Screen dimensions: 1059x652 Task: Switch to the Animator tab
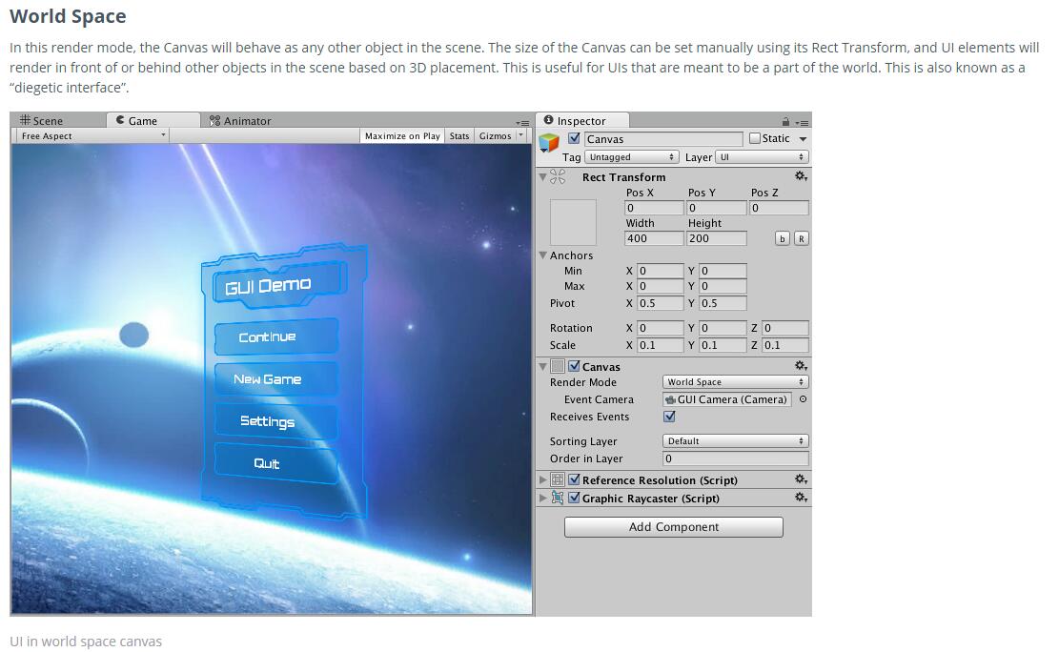pyautogui.click(x=240, y=121)
